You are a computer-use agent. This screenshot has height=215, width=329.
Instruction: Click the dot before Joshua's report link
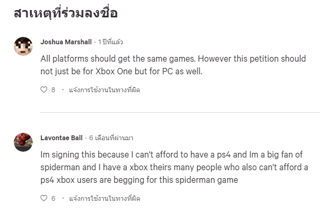pos(63,90)
